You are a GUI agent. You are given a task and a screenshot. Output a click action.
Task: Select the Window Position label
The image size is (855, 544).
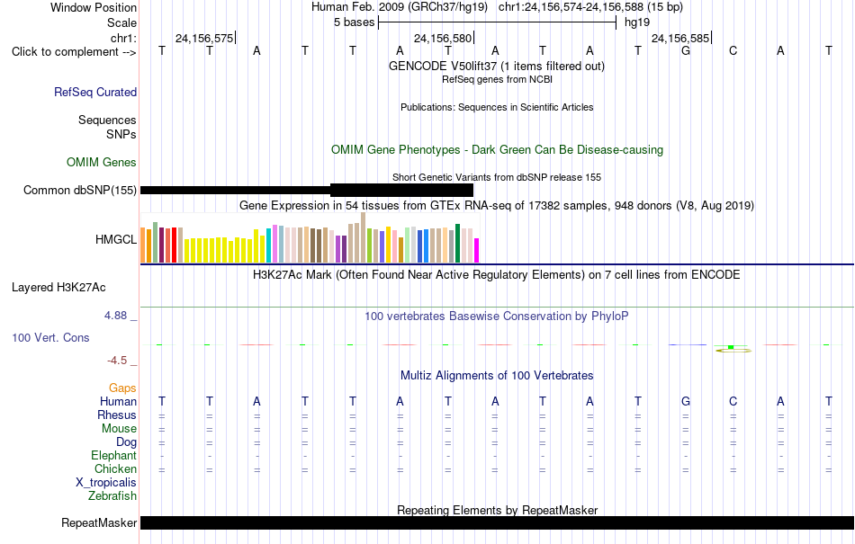(x=94, y=7)
